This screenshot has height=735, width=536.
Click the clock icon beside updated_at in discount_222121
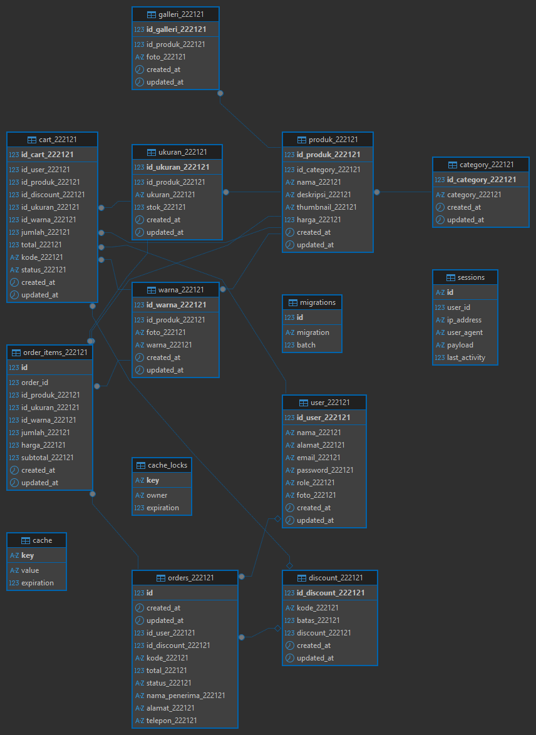[x=289, y=658]
